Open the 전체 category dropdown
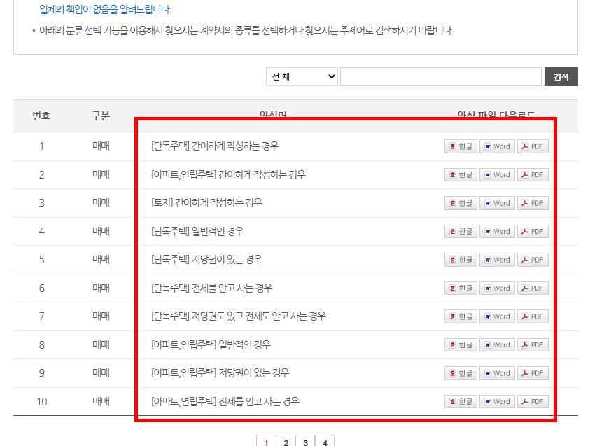Screen dimensions: 595x446 tap(301, 76)
